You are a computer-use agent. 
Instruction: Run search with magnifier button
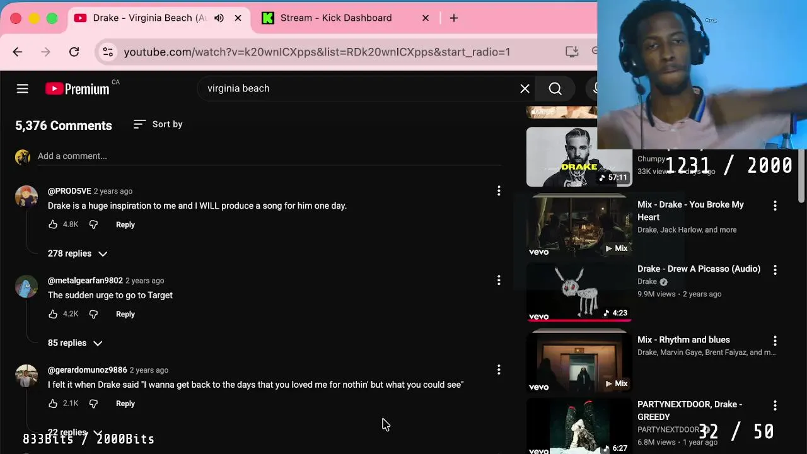pyautogui.click(x=555, y=89)
